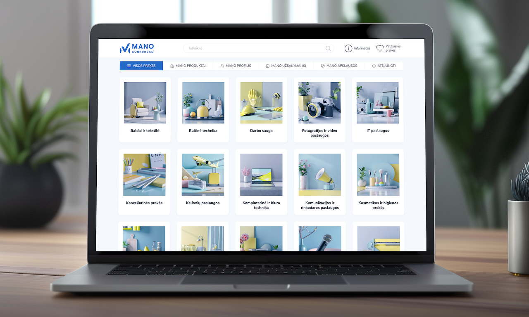Viewport: 529px width, 317px height.
Task: Open the cutting board category image
Action: (x=144, y=238)
